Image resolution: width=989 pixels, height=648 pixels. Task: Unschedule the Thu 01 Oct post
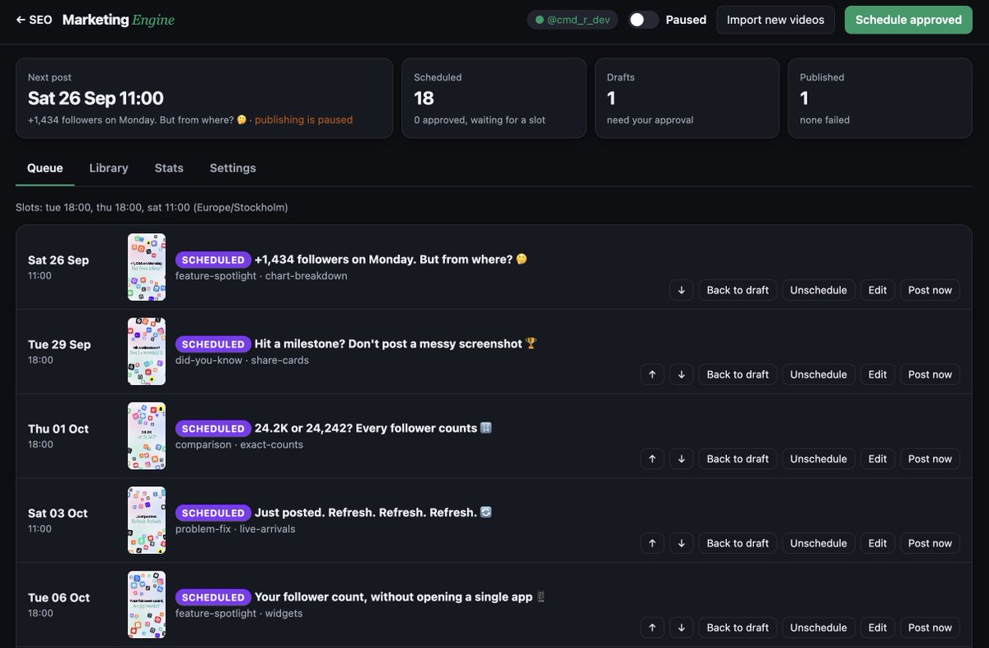(x=818, y=458)
